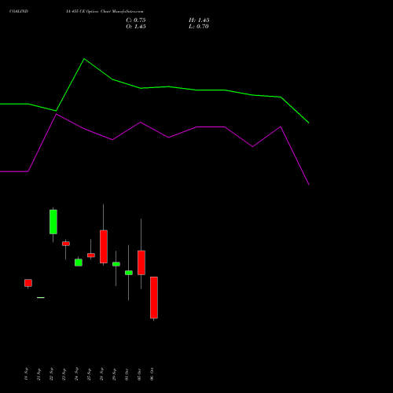Select the high value H: 1.45
This screenshot has height=393, width=393.
click(199, 20)
